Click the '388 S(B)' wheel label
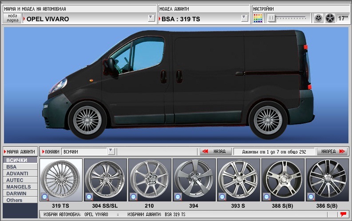The height and width of the screenshot is (221, 352). click(282, 206)
